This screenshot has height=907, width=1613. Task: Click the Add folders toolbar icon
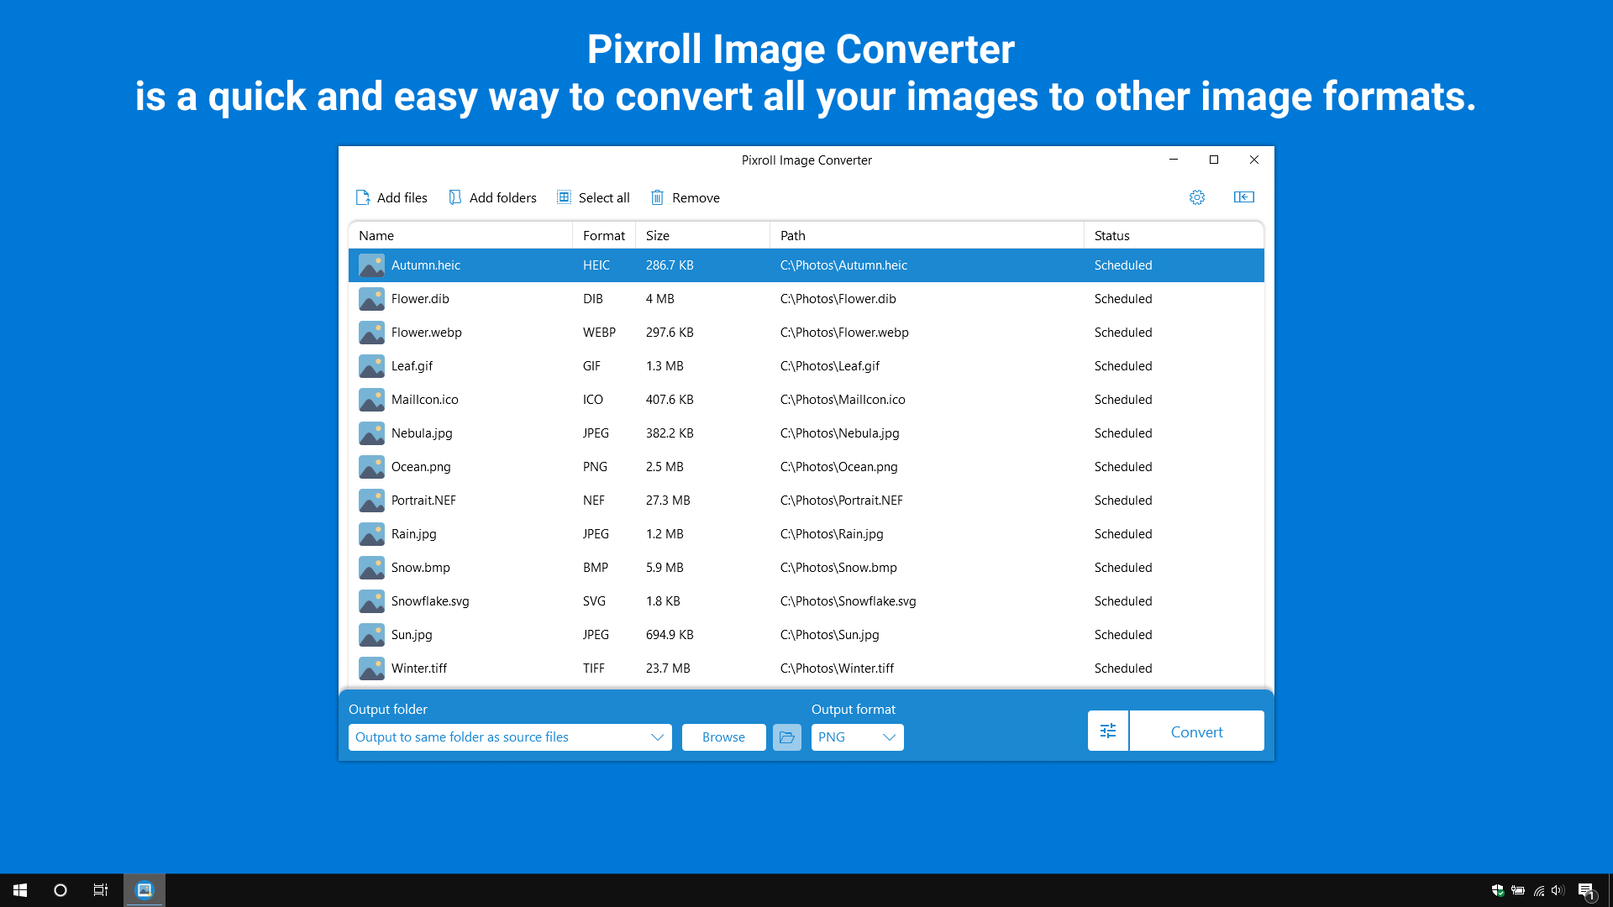pyautogui.click(x=455, y=197)
